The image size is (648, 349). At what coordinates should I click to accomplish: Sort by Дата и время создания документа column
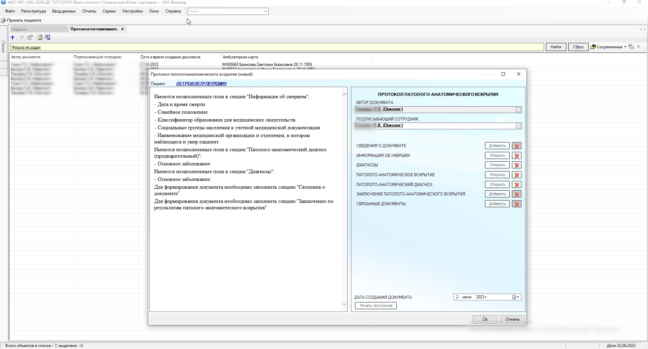coord(180,57)
